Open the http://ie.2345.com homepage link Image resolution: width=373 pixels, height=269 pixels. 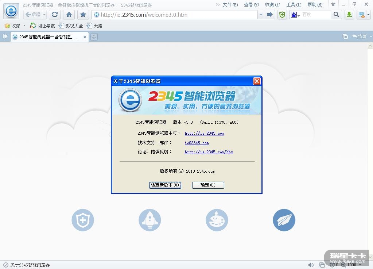(x=204, y=133)
